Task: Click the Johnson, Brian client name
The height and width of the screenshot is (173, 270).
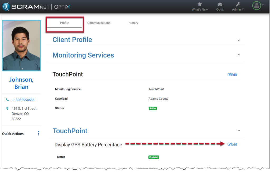Action: point(21,83)
